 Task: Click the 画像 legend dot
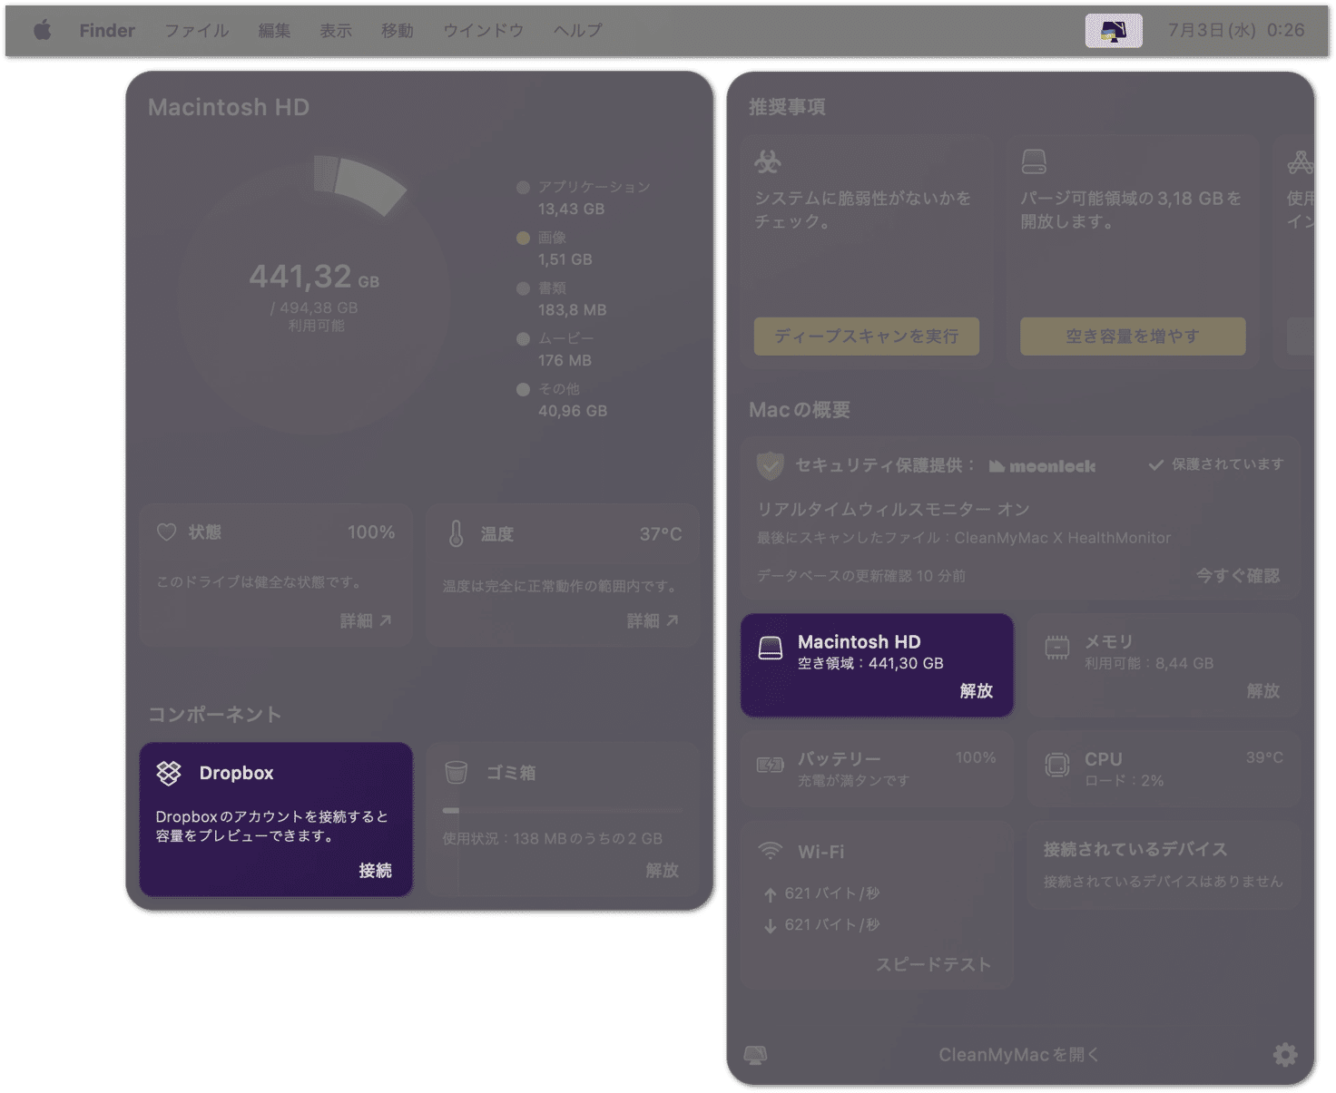pos(523,238)
